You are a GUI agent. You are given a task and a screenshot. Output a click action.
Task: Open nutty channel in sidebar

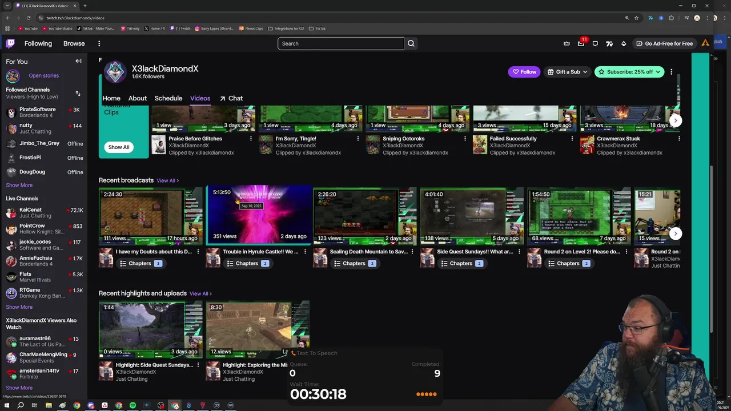point(43,128)
